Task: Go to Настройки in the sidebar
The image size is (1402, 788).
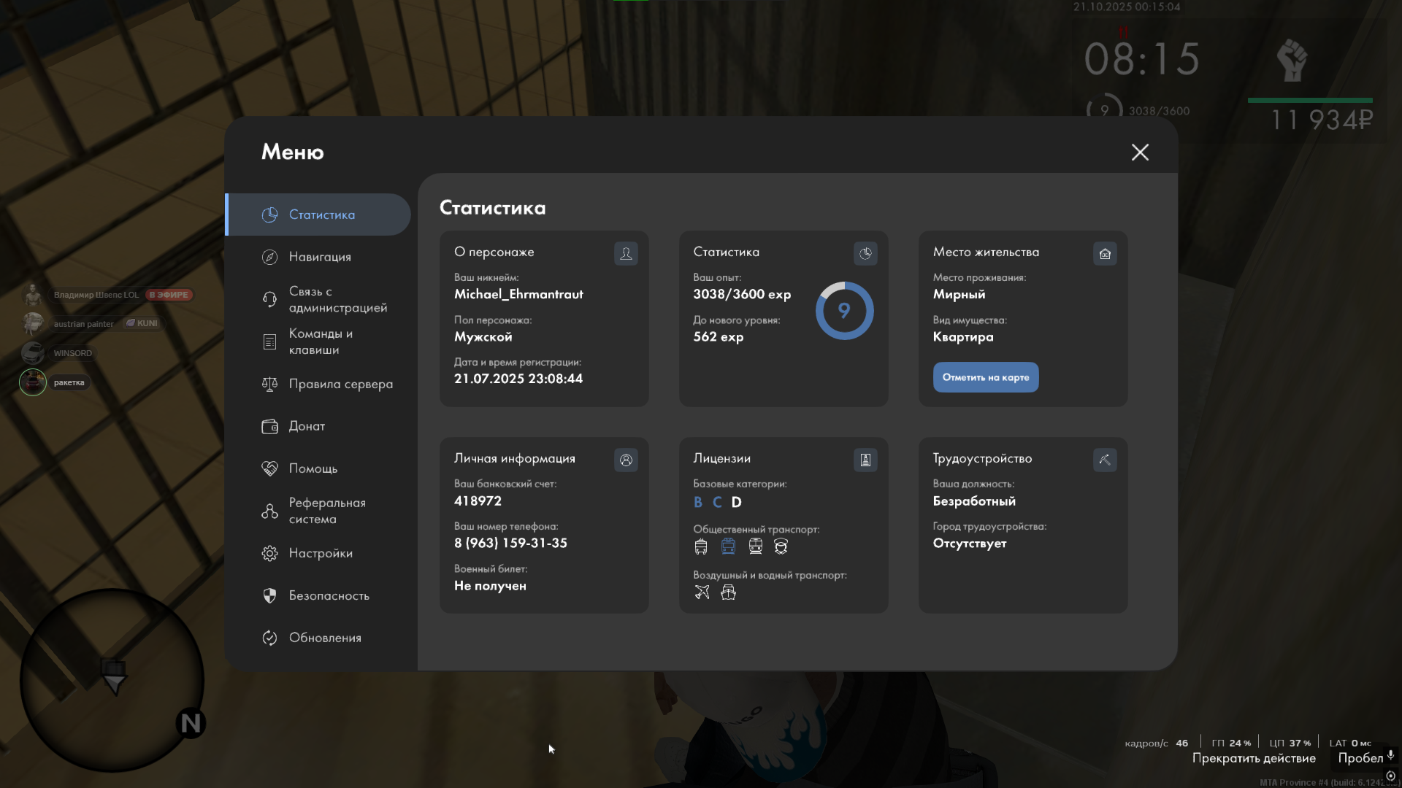Action: (x=320, y=553)
